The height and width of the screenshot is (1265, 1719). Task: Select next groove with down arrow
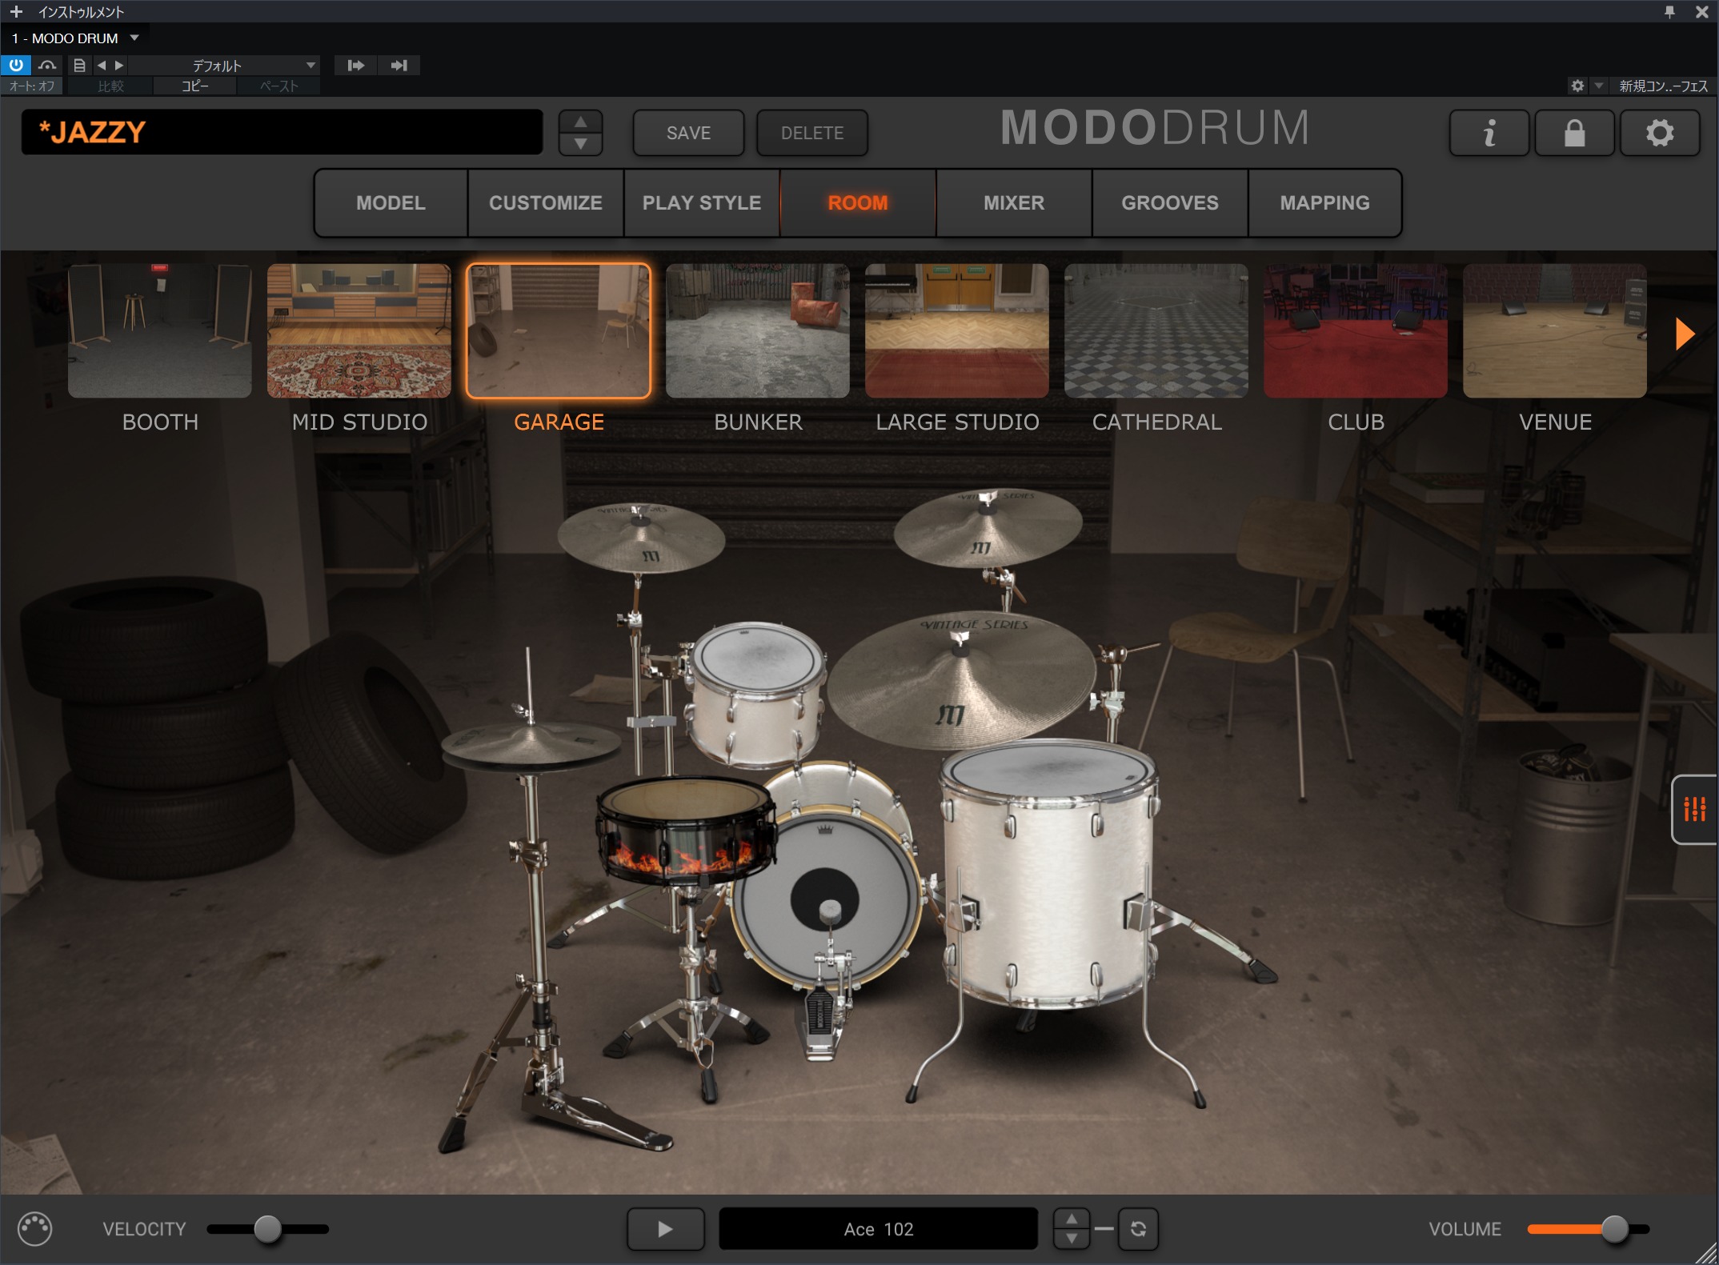[1071, 1239]
